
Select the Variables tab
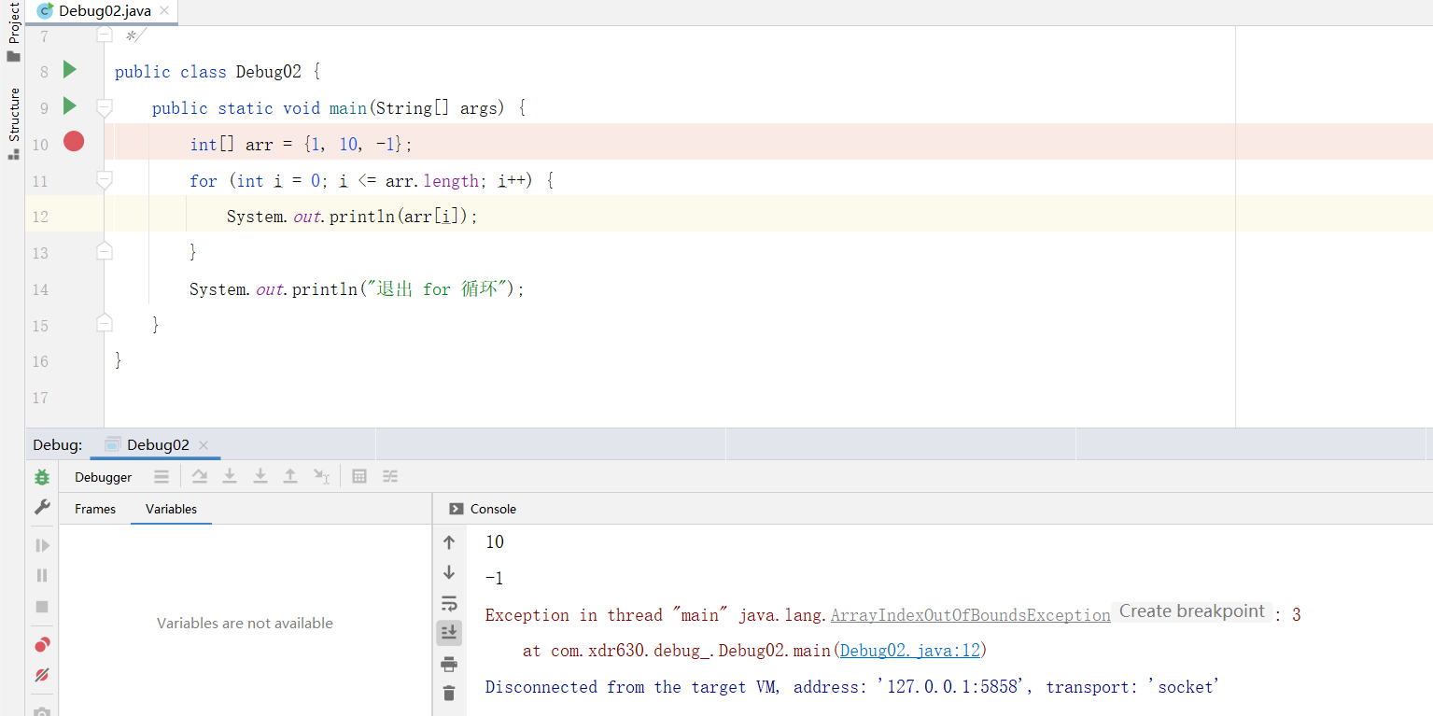(x=171, y=509)
